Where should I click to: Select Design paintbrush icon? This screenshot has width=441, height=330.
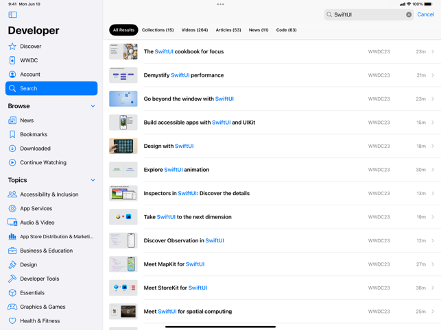(12, 264)
